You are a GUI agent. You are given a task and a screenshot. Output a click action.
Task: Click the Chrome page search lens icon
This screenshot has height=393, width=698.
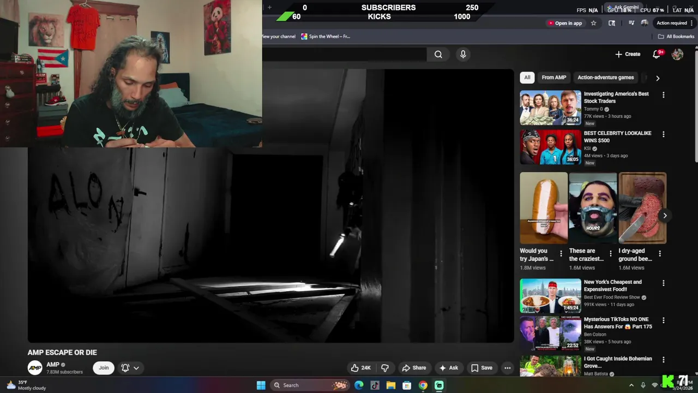pos(612,23)
